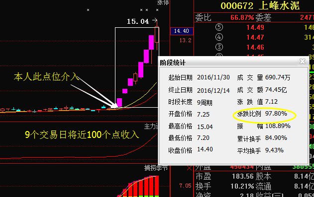The image size is (314, 197).
Task: Click the 13.2 price axis label
Action: 186,41
